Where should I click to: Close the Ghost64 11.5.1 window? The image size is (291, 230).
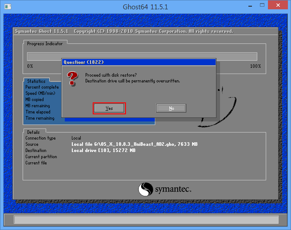click(x=278, y=5)
